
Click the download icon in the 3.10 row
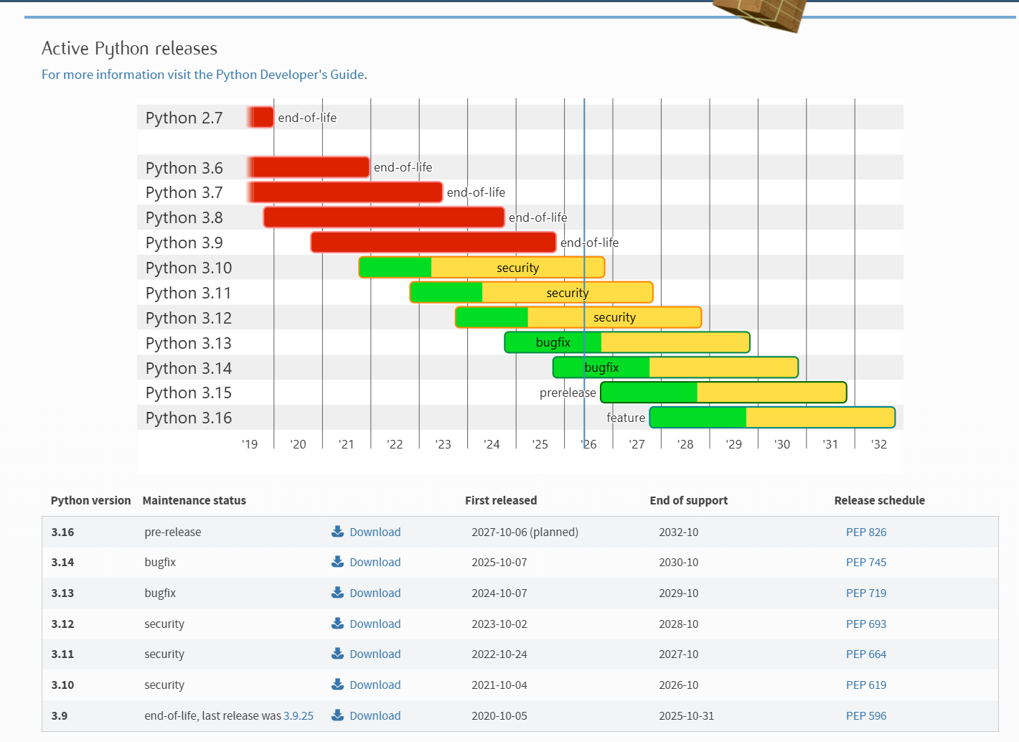(x=337, y=685)
